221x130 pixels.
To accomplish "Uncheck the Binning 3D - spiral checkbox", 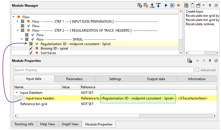I will coord(31,48).
